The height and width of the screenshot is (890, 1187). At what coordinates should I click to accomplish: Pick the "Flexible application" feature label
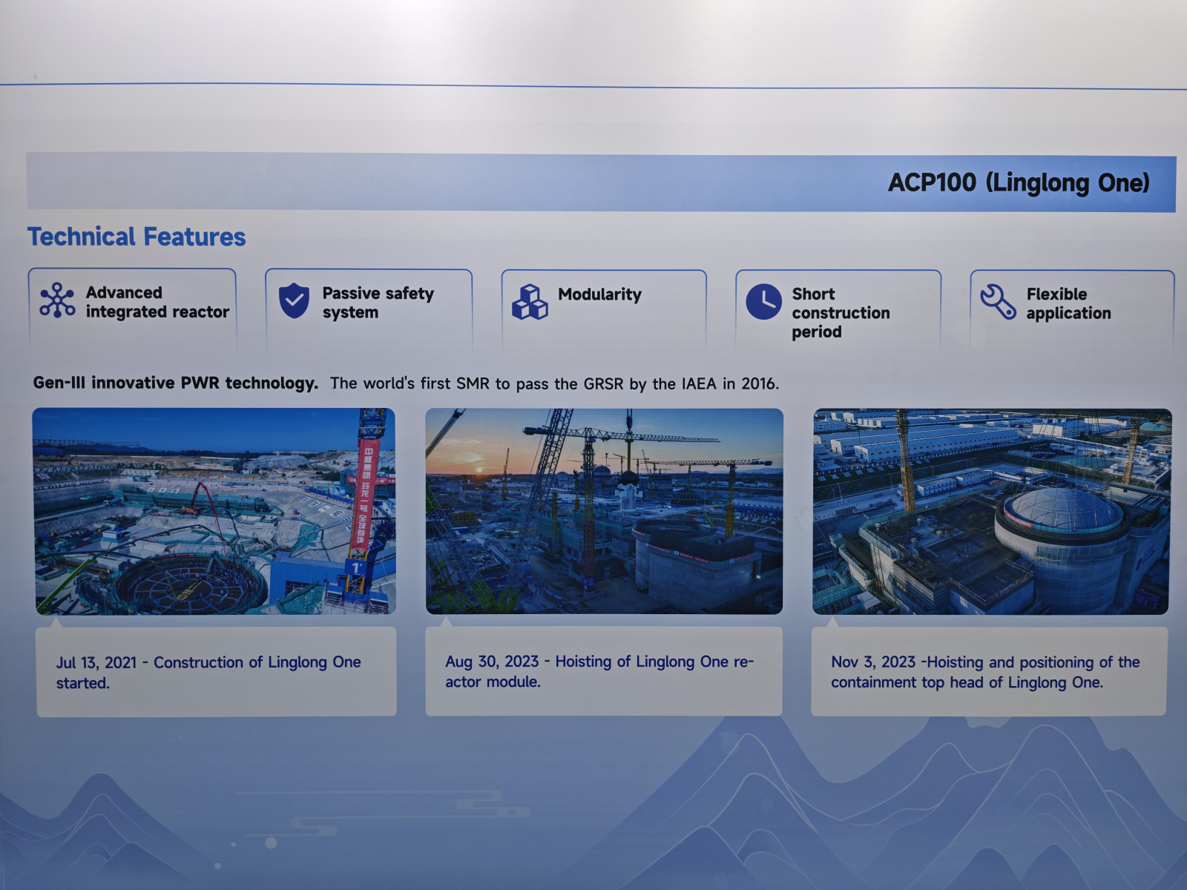[1068, 303]
